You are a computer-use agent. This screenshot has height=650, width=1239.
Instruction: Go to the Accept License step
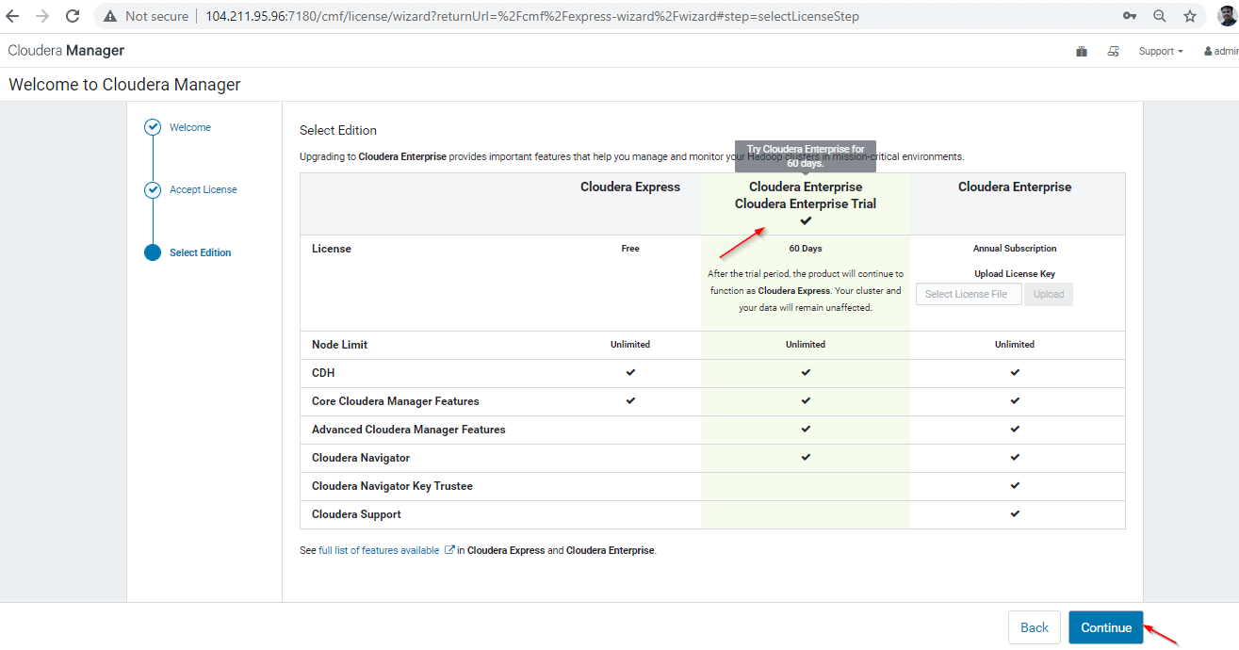[x=203, y=189]
